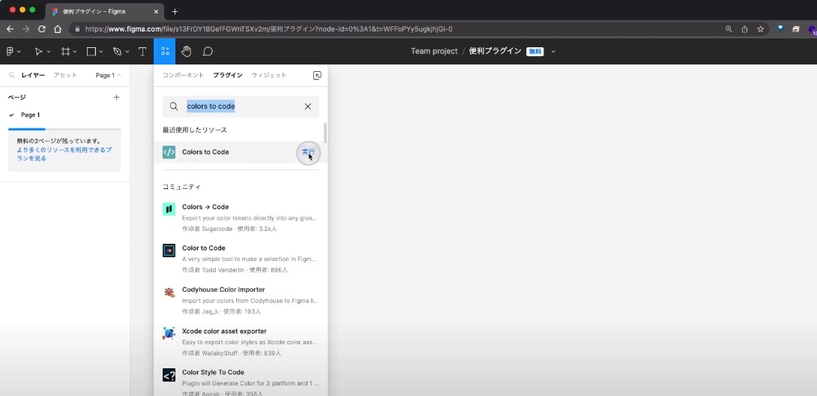Click the plugin search text field
The height and width of the screenshot is (396, 817).
click(x=241, y=106)
